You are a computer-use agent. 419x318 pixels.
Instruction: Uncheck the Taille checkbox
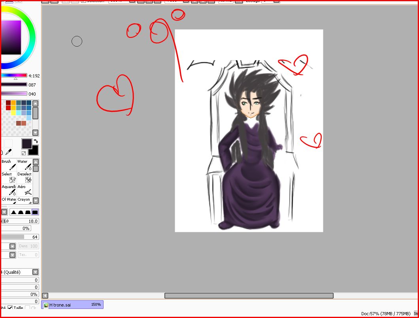click(x=10, y=308)
